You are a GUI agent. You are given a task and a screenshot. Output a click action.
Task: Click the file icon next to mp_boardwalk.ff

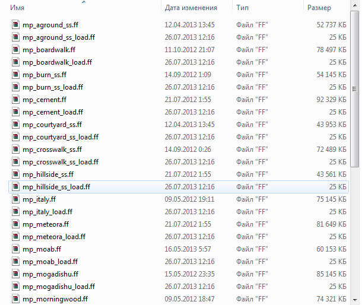(x=16, y=50)
